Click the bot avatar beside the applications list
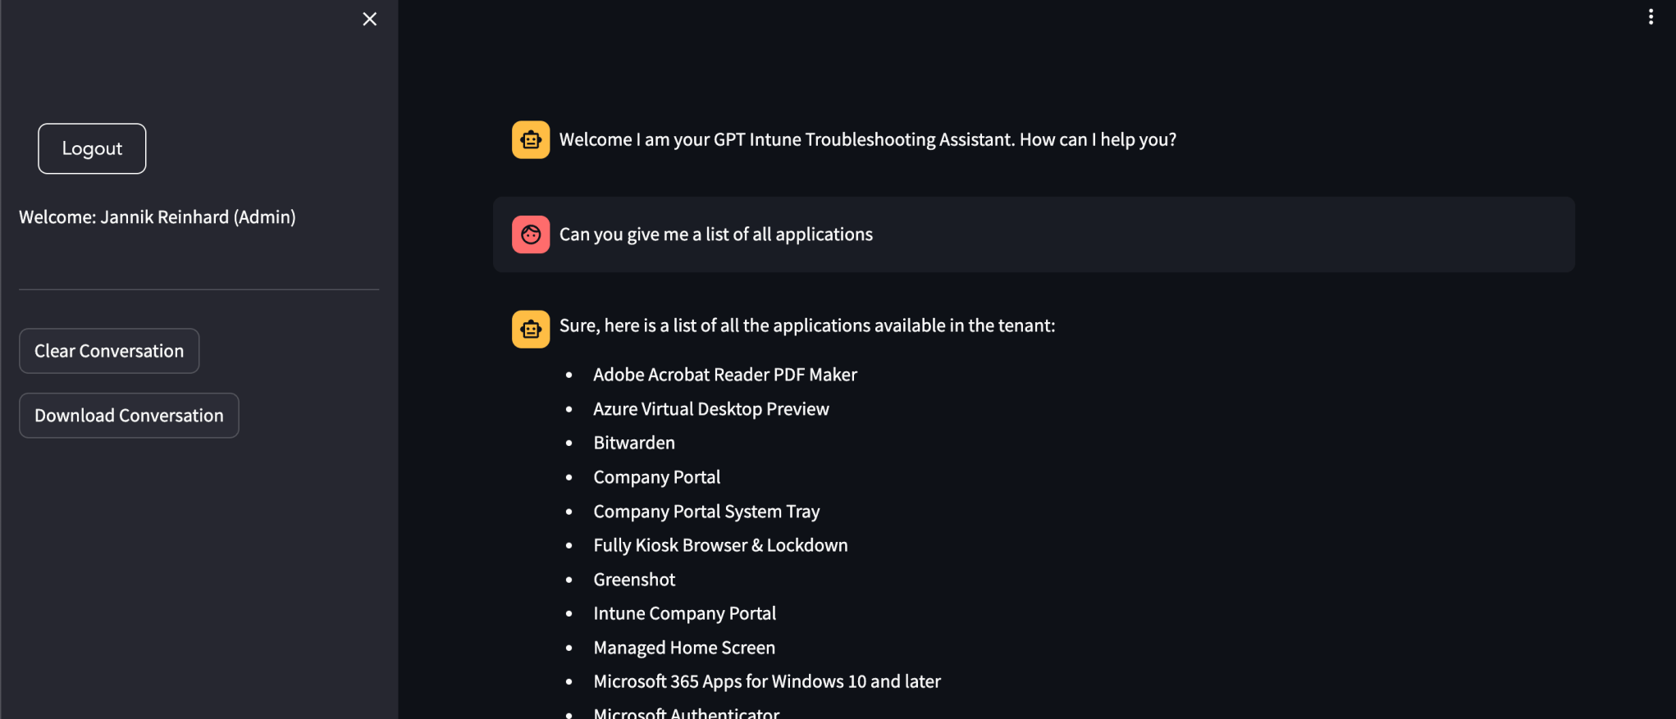 (x=531, y=329)
